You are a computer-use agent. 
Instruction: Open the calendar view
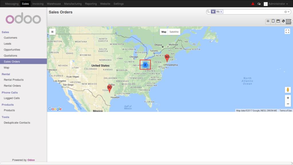(278, 21)
